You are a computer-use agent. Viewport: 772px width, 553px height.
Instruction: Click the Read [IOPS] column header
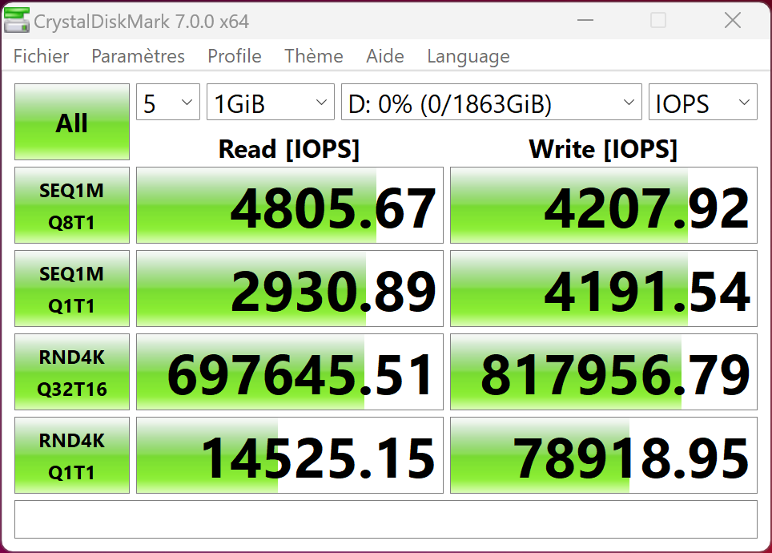click(289, 149)
